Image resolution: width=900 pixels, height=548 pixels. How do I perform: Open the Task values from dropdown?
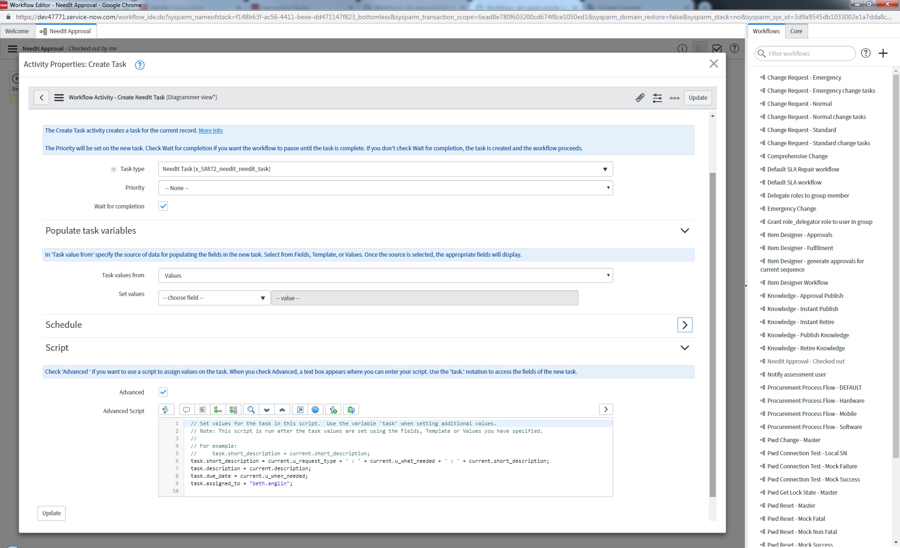coord(385,275)
